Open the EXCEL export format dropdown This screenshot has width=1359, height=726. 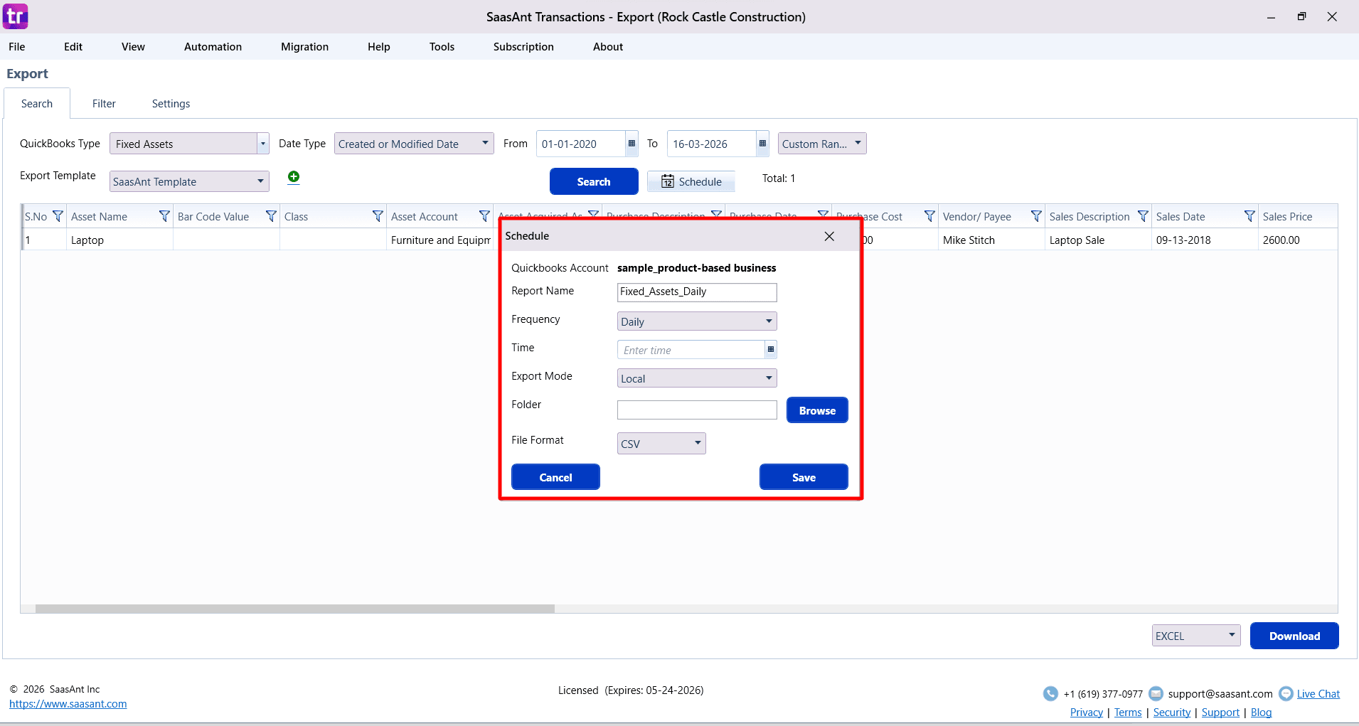point(1232,635)
